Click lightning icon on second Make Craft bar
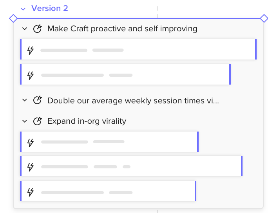Screen dimensions: 268x213 (31, 75)
